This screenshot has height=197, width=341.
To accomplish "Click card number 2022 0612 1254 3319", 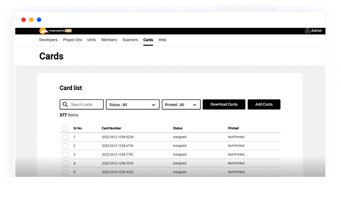I will pos(117,163).
